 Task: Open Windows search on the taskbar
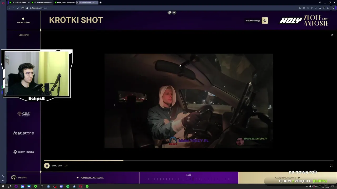9,186
